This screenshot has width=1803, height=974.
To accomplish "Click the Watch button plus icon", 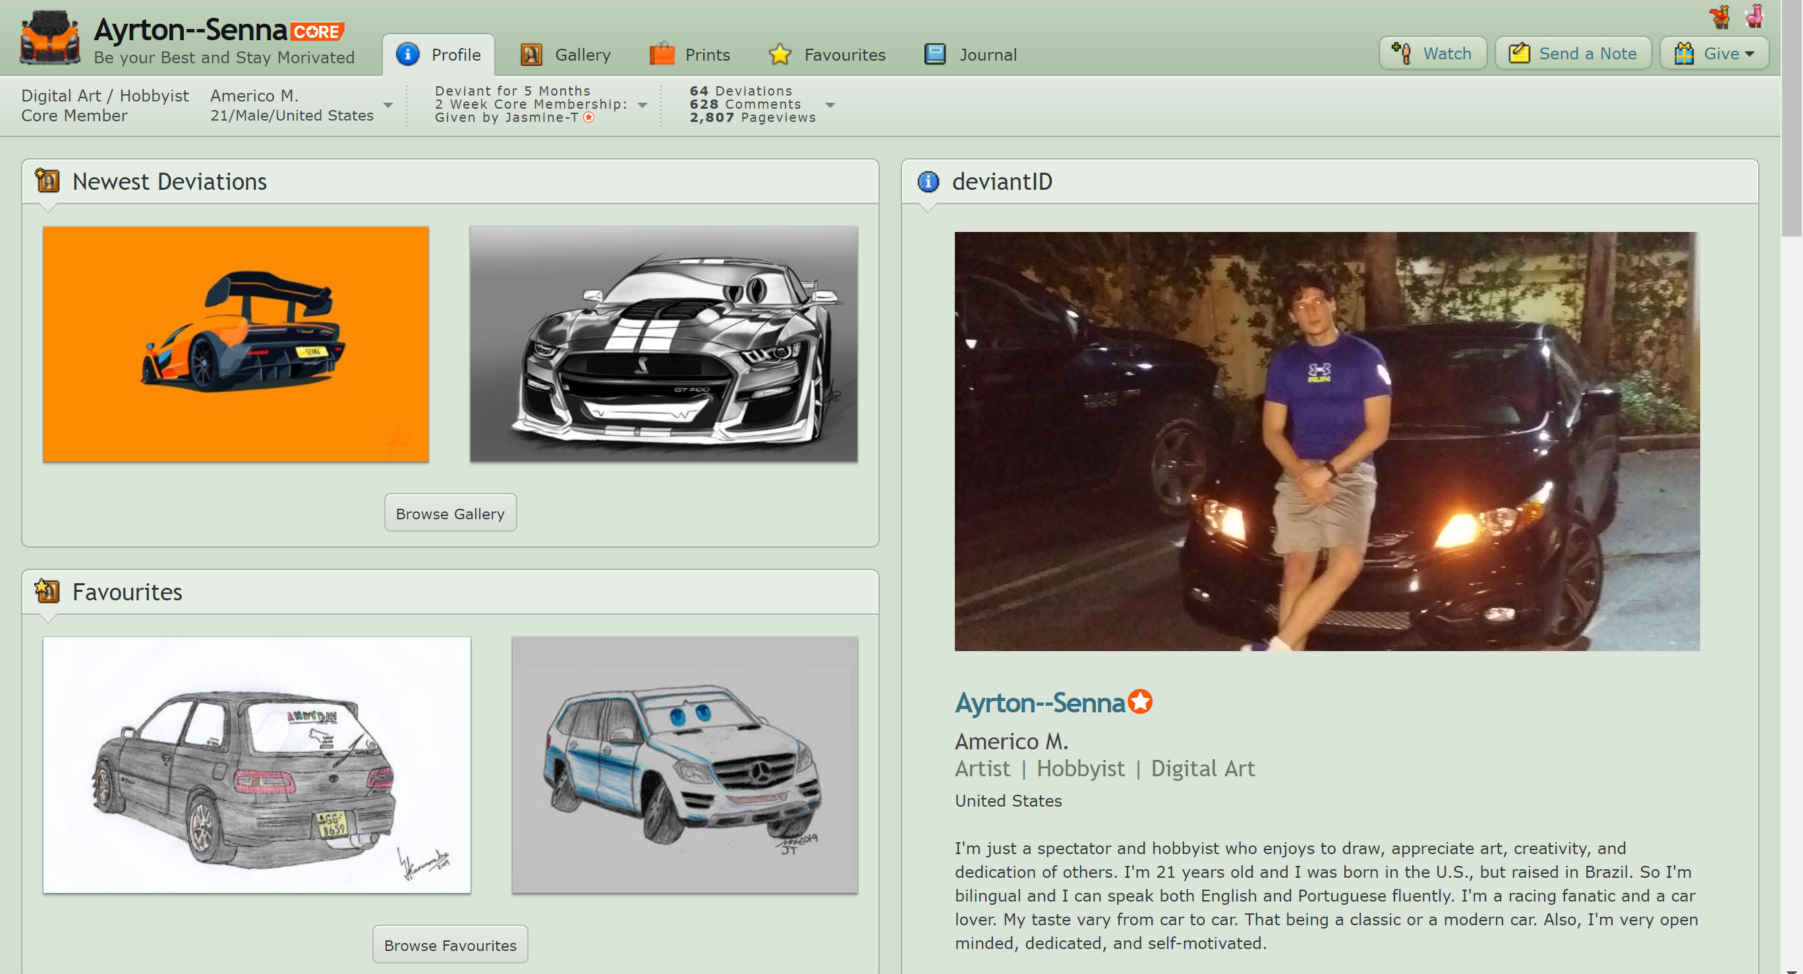I will (1401, 53).
